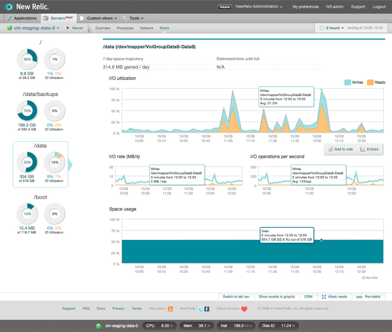The image size is (392, 332).
Task: Click the Add to note pencil icon
Action: [x=330, y=149]
